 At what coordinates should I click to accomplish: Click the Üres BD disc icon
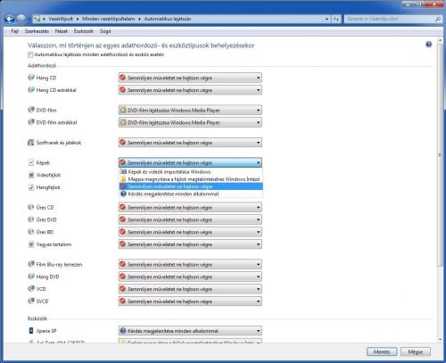(x=31, y=232)
